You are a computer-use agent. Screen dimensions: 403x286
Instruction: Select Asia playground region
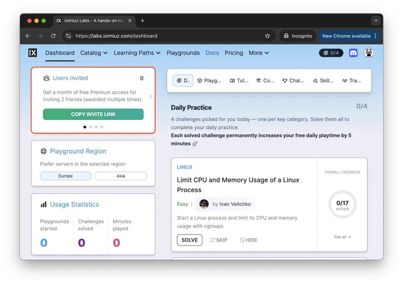[121, 176]
